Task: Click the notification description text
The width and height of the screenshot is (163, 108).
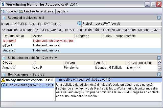Action: (x=107, y=90)
